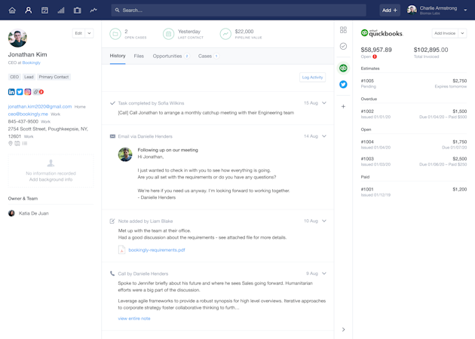
Task: Open the Calendar icon in top bar
Action: [44, 11]
